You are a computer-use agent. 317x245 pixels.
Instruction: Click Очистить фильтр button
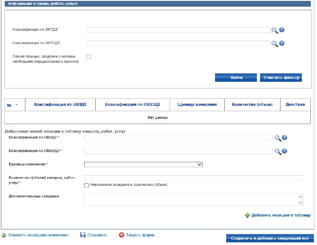point(280,77)
